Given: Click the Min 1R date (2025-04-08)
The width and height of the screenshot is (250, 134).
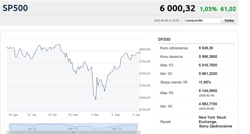Looking at the screenshot, I should [x=207, y=109].
